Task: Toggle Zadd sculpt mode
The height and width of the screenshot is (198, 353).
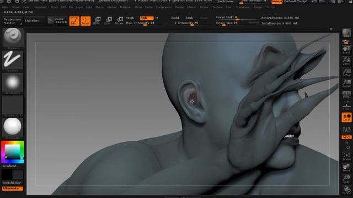Action: coord(175,18)
